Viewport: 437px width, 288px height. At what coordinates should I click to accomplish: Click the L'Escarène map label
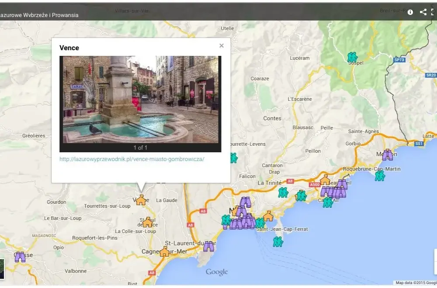pos(300,99)
